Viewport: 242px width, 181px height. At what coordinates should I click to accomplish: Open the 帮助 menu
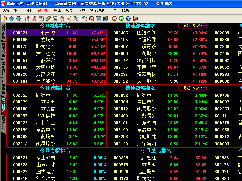point(125,11)
